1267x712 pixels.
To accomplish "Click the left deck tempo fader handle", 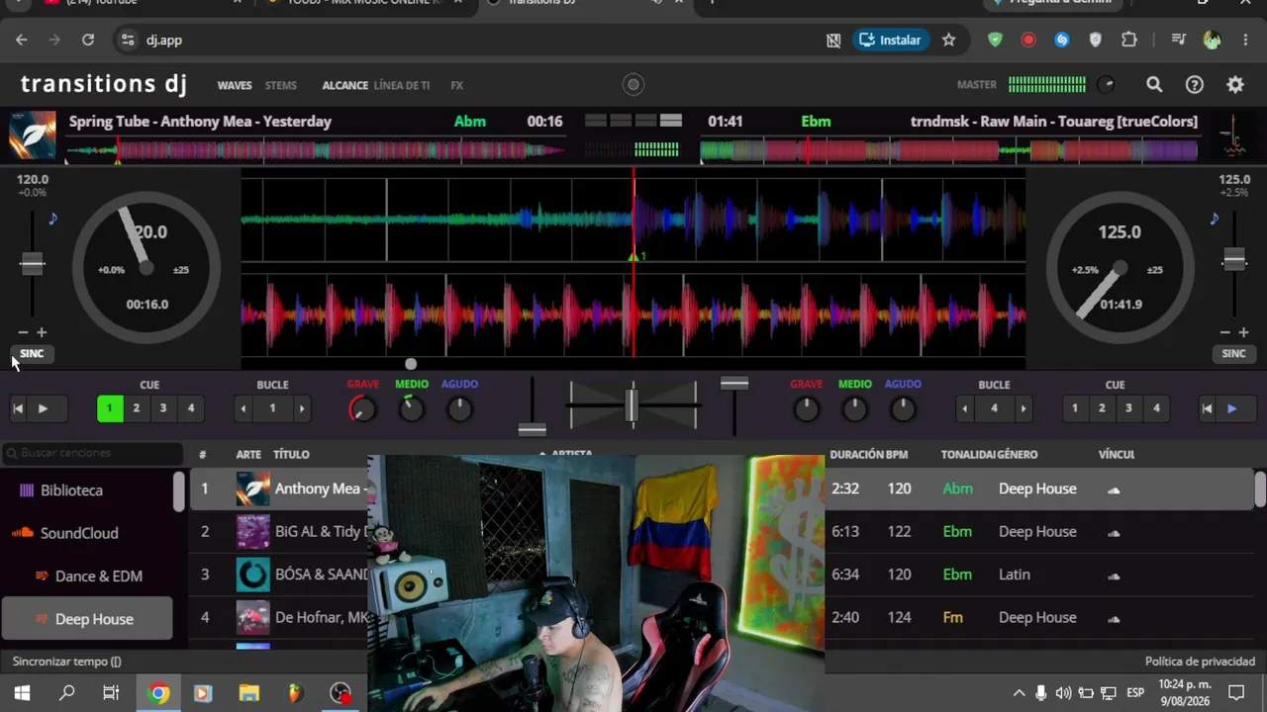I will [x=33, y=264].
